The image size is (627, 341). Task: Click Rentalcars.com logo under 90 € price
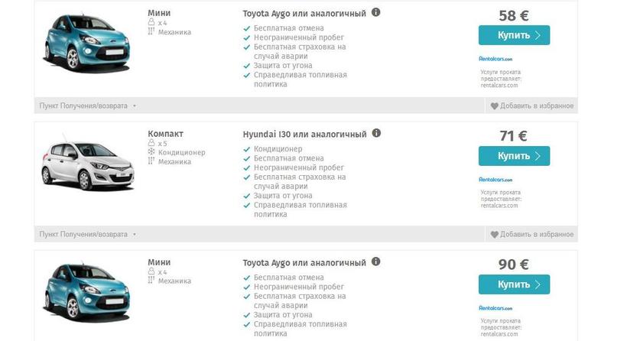[x=495, y=307]
